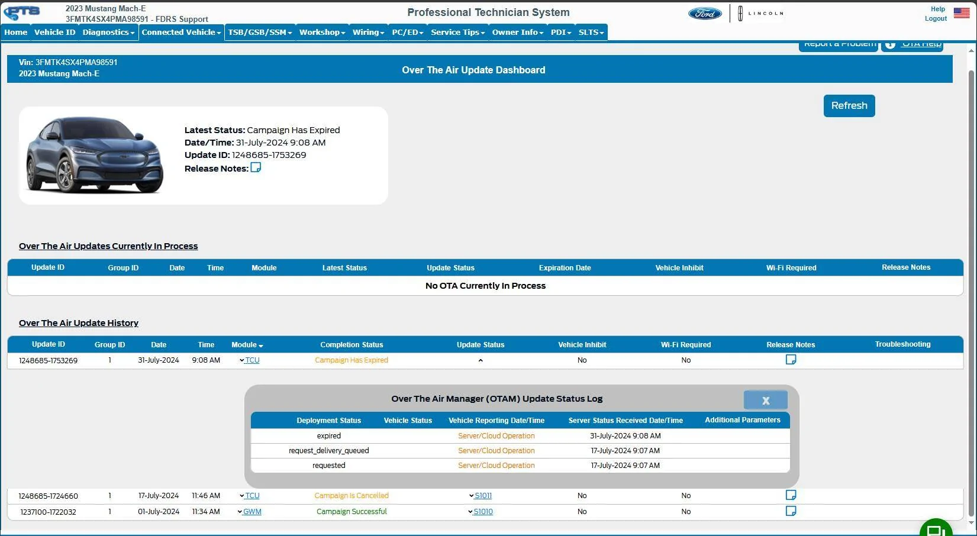This screenshot has height=536, width=977.
Task: Open the green chat bubble icon
Action: 936,530
